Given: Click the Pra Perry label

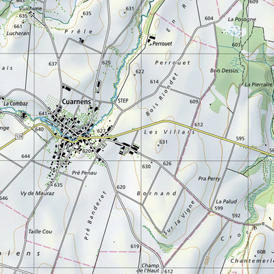Looking at the screenshot, I should [x=209, y=179].
